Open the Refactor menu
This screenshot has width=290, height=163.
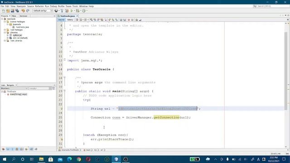39,6
